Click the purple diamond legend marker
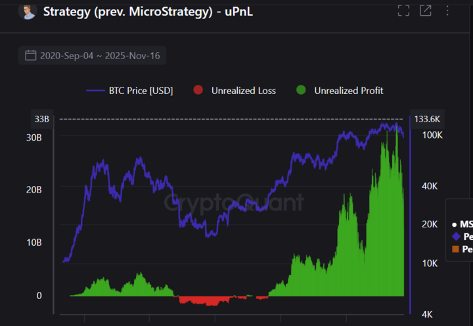Viewport: 473px width, 326px height. coord(455,237)
